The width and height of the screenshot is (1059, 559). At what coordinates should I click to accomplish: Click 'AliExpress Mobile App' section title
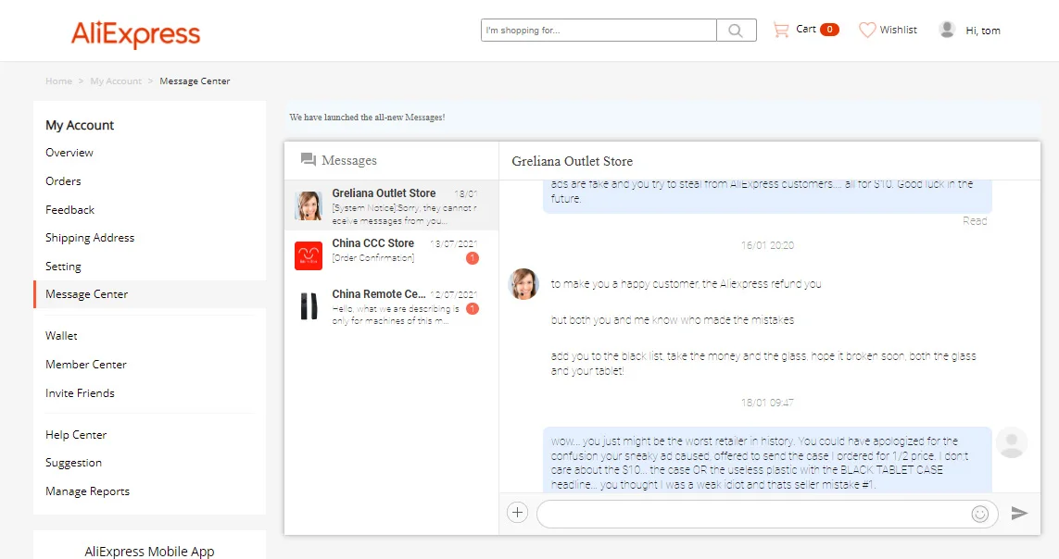coord(149,551)
